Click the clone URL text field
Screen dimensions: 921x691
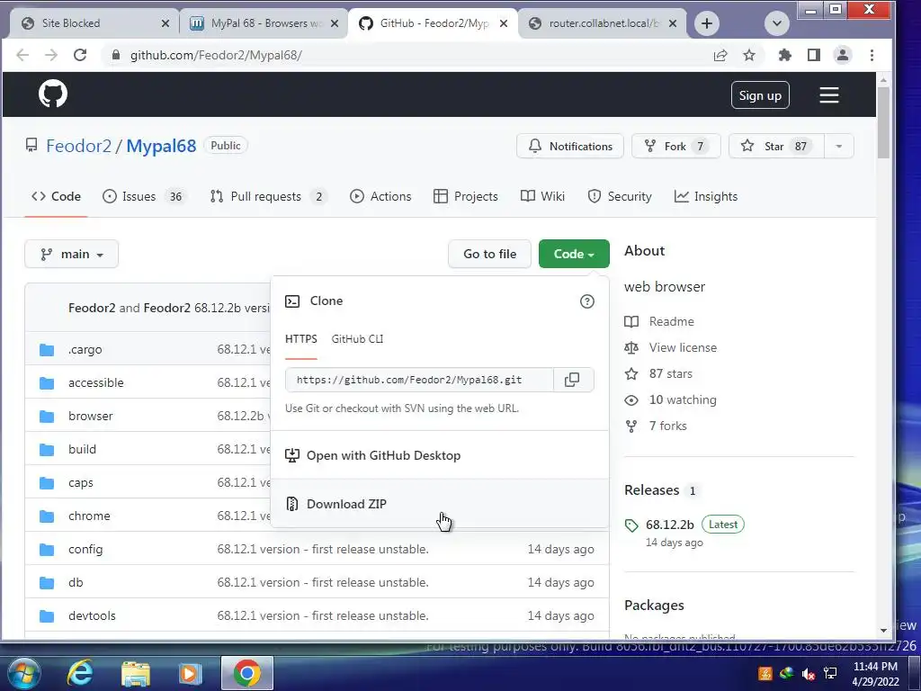pyautogui.click(x=419, y=380)
